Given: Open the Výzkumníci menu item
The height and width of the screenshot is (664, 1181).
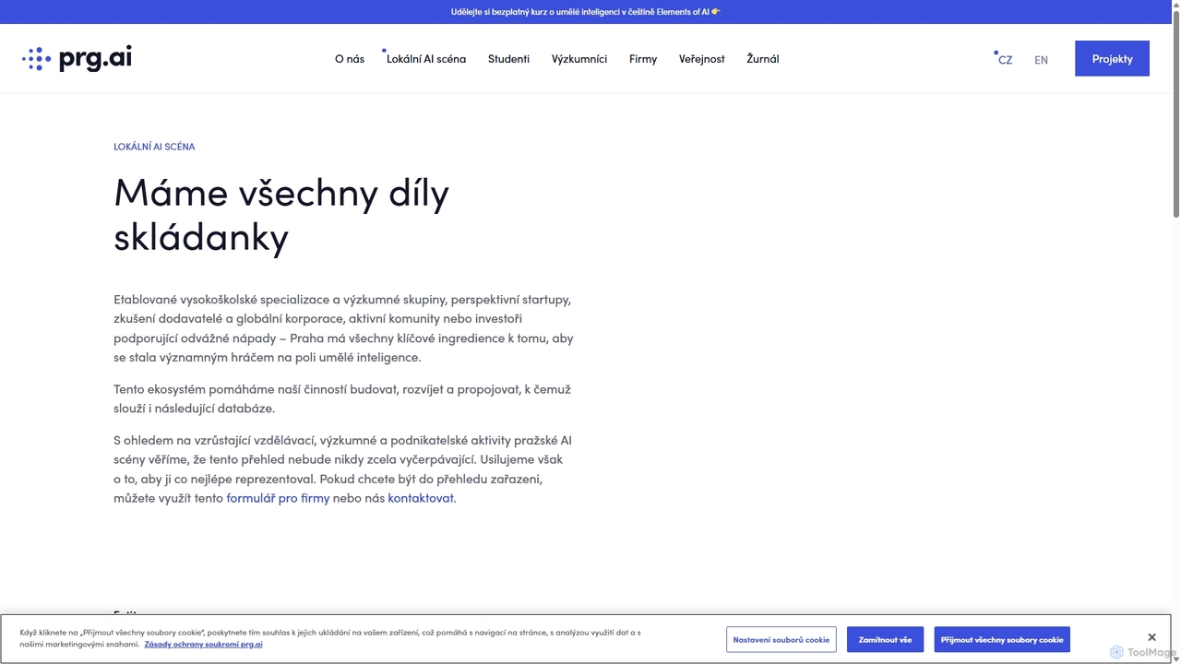Looking at the screenshot, I should pyautogui.click(x=579, y=59).
